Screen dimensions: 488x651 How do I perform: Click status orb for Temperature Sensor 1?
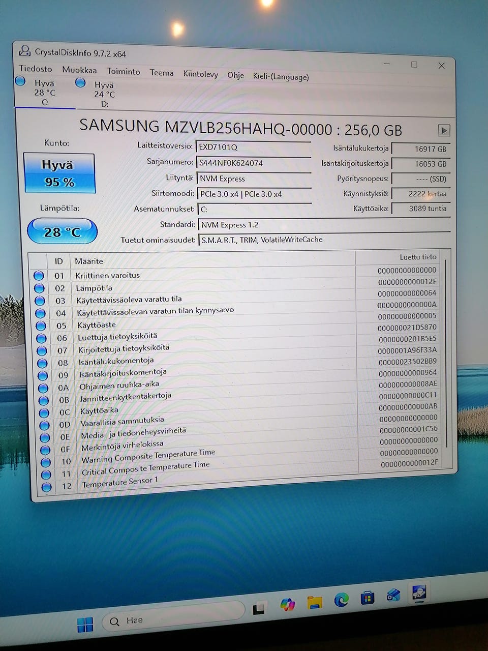[x=47, y=487]
